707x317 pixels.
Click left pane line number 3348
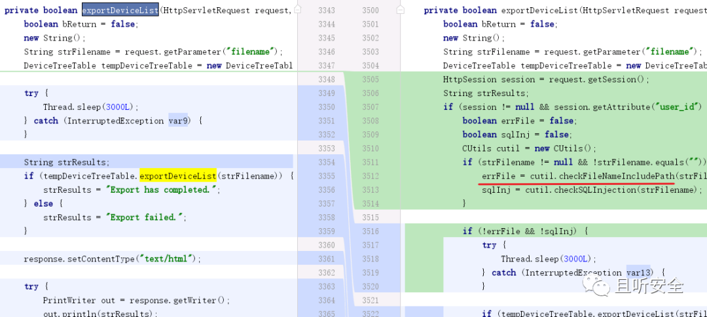[x=327, y=79]
